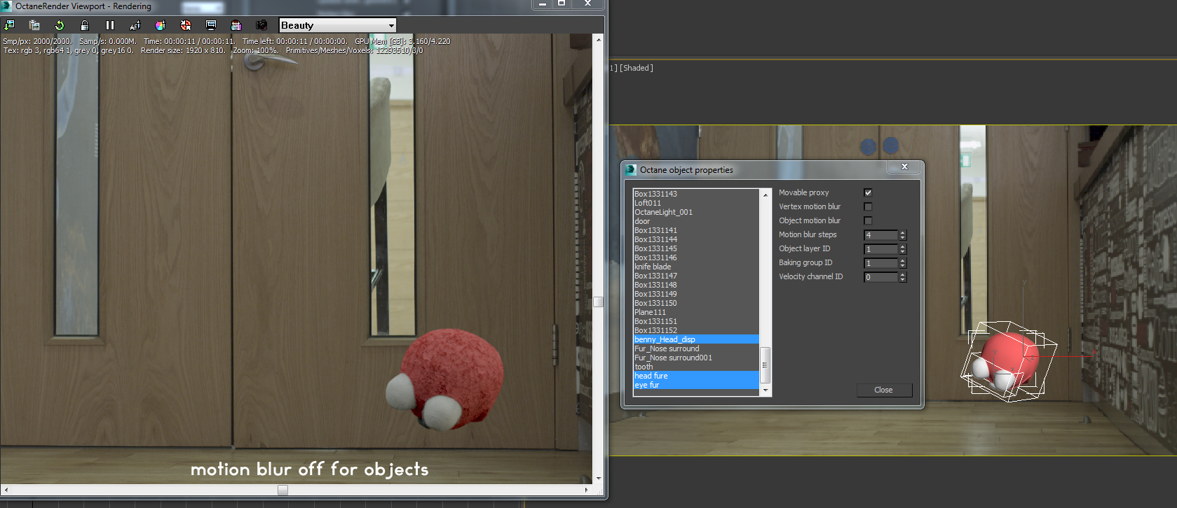Close the Octane object properties dialog with X
This screenshot has height=508, width=1177.
pyautogui.click(x=904, y=167)
